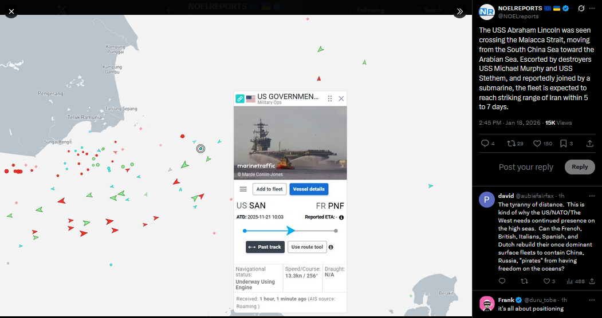
Task: Click the Add to fleet button
Action: (x=270, y=189)
